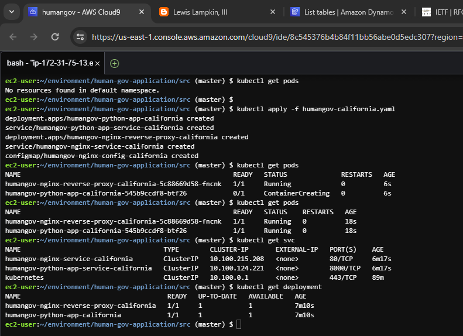Click the '8000/TCP' port value
The width and height of the screenshot is (463, 336).
click(345, 268)
